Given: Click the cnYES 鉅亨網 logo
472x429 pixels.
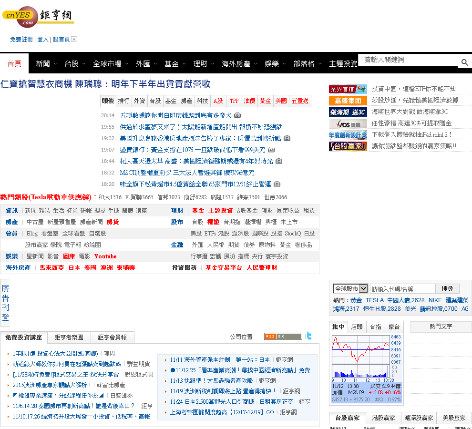Looking at the screenshot, I should coord(38,17).
